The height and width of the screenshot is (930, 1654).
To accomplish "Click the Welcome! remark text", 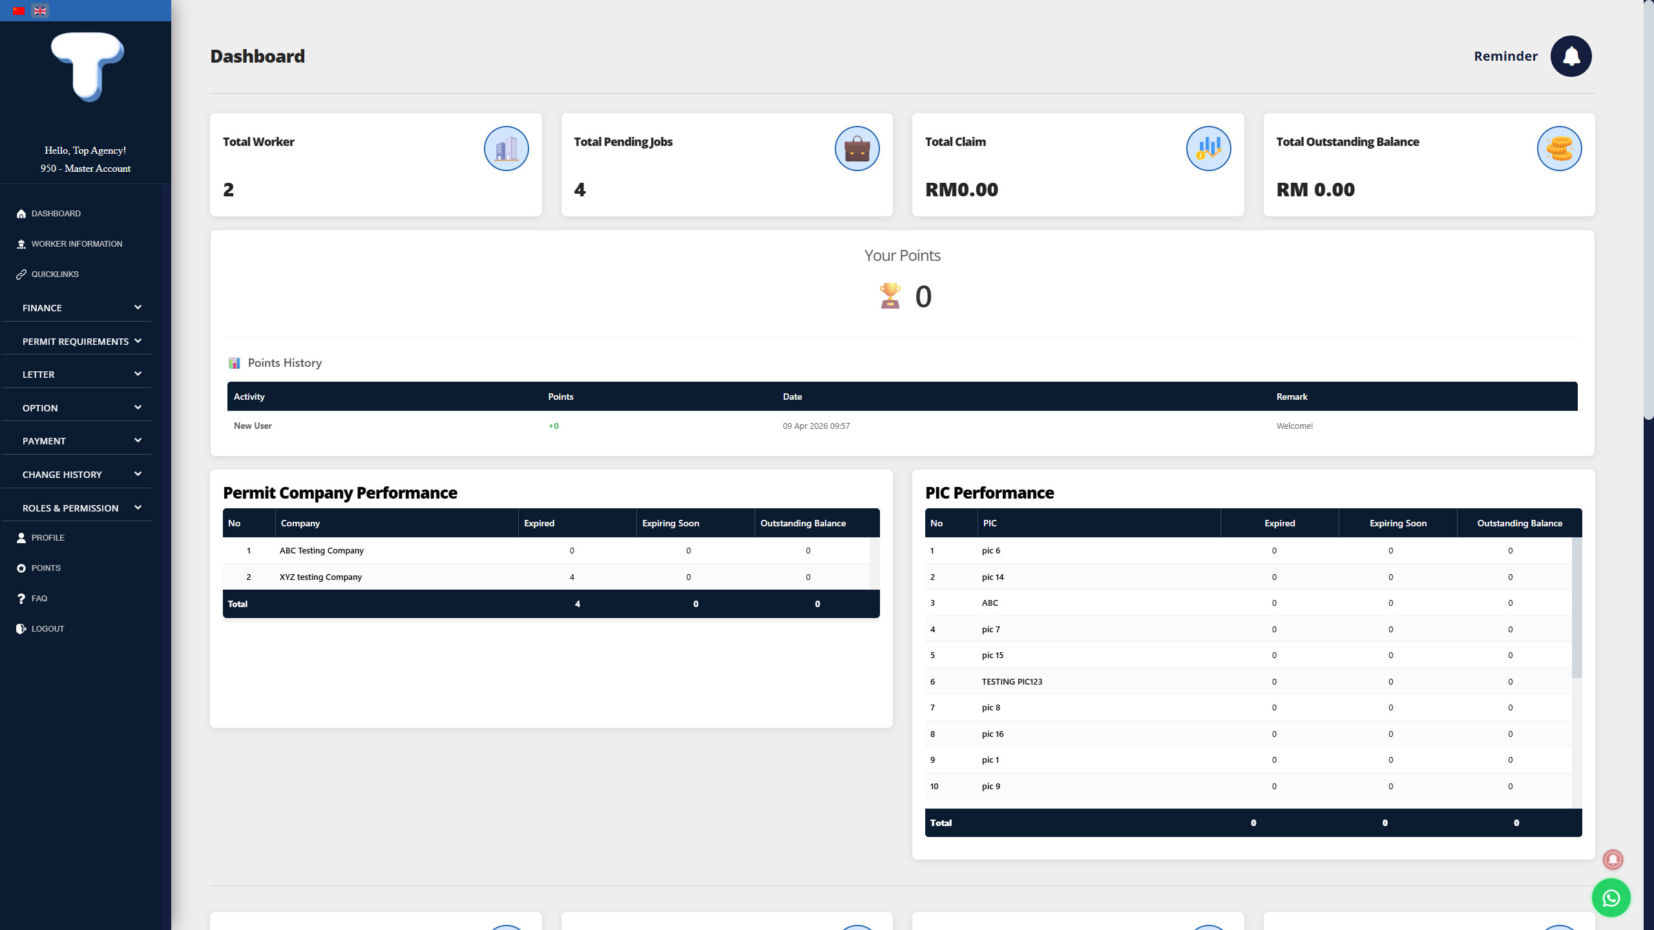I will click(x=1294, y=426).
